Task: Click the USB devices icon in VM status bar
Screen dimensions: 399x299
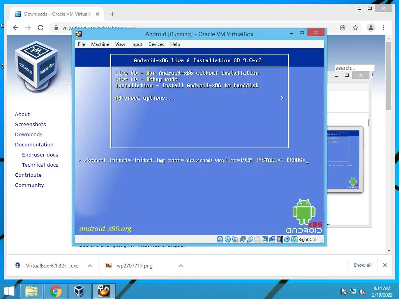Action: (250, 239)
